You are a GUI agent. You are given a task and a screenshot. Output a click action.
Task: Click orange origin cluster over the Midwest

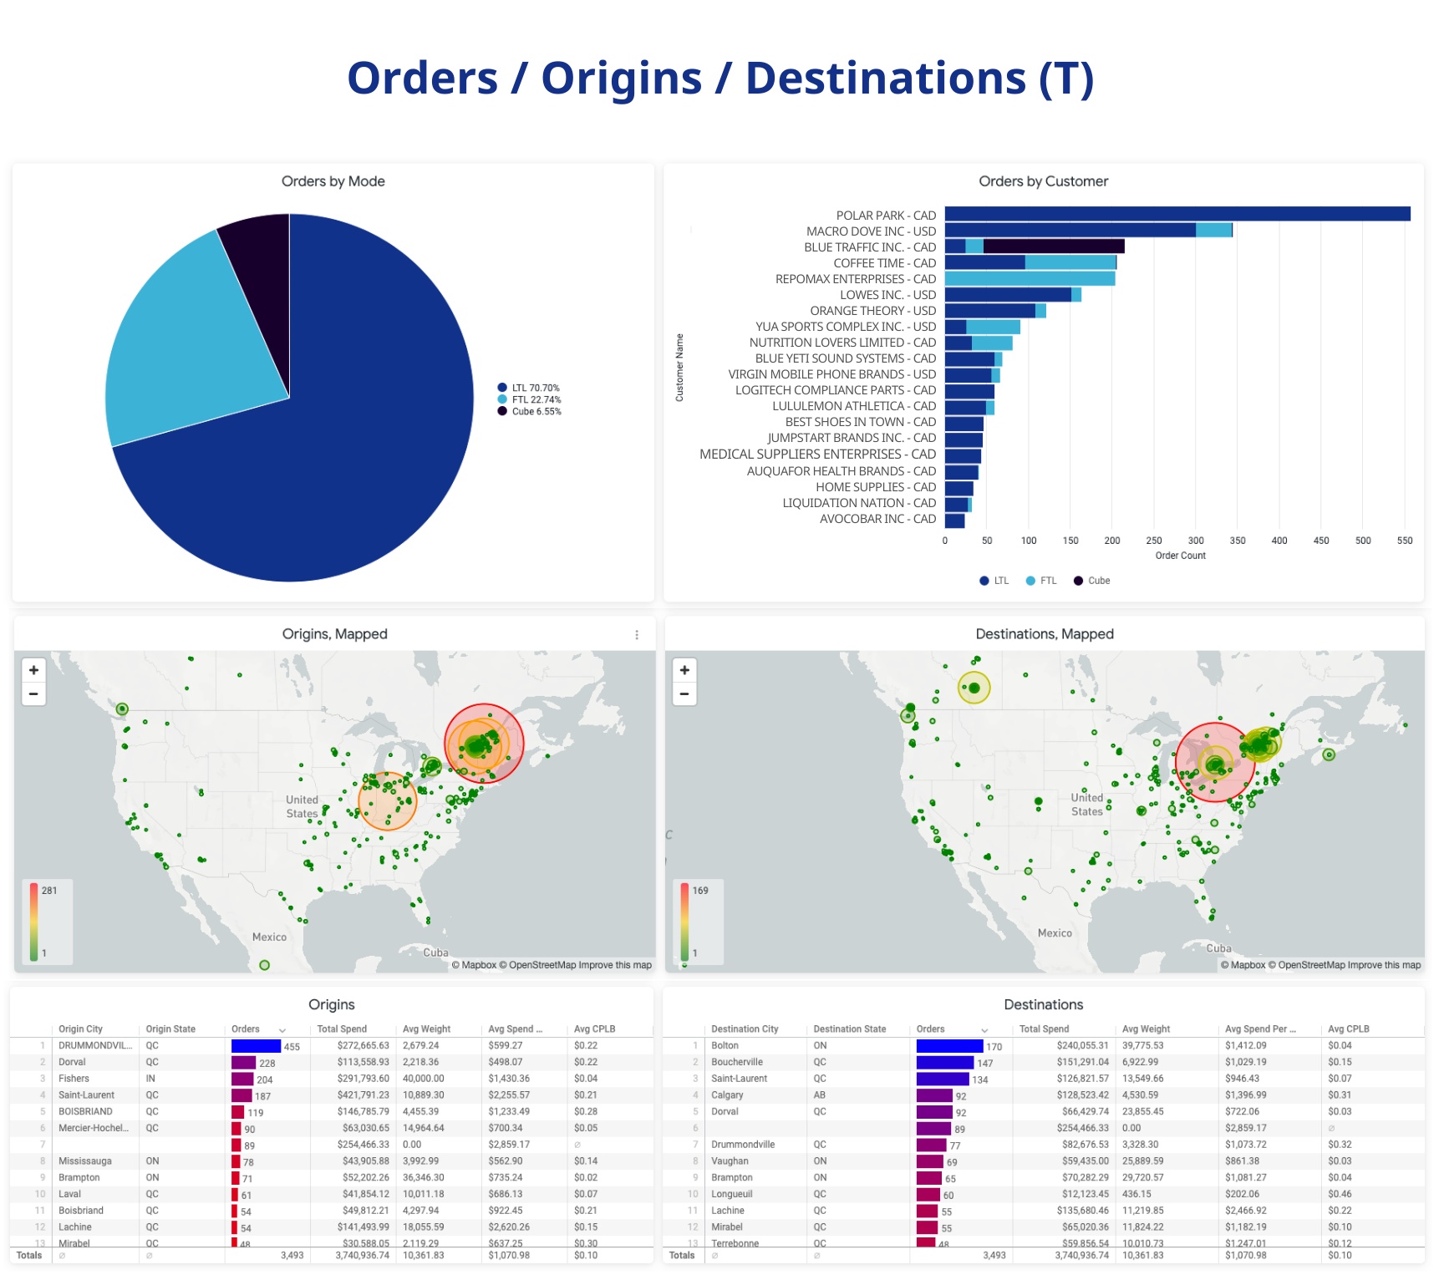click(x=387, y=800)
